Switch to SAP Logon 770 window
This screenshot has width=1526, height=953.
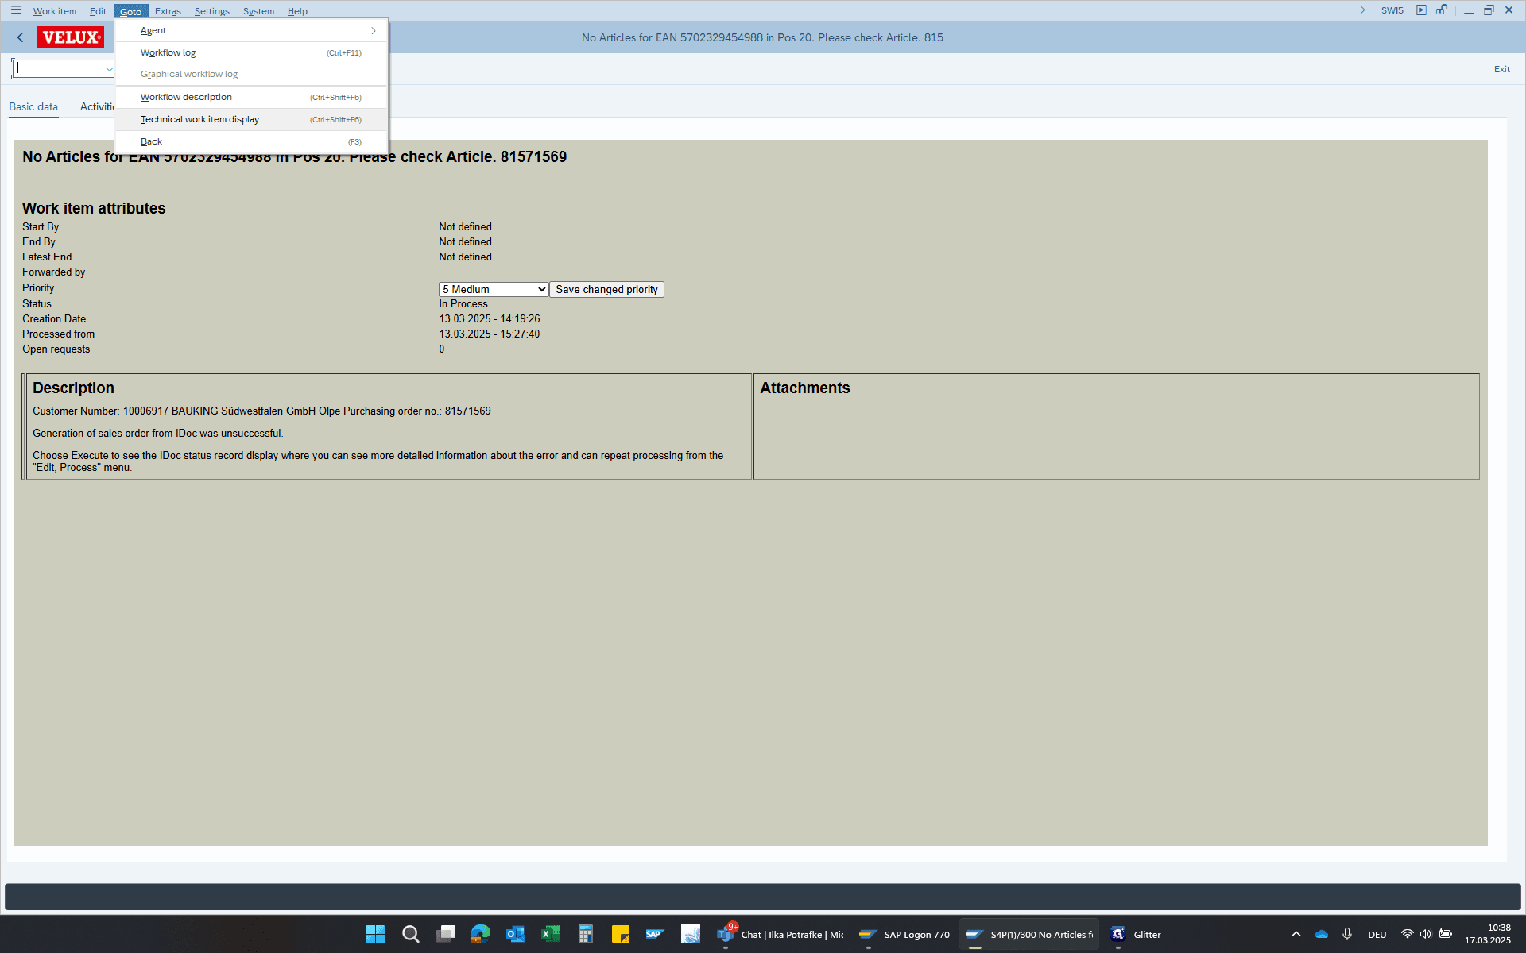(x=904, y=934)
